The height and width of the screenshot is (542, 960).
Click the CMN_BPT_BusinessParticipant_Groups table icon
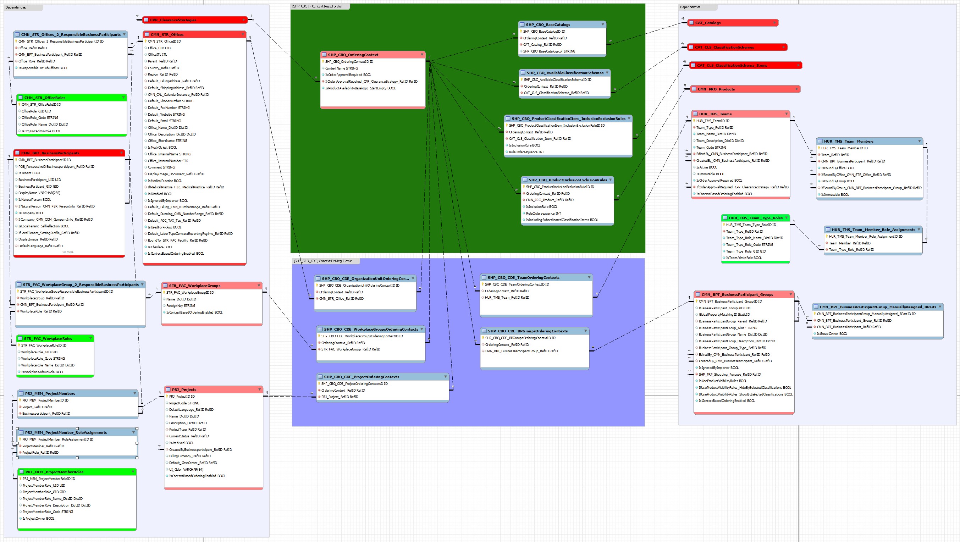click(697, 295)
